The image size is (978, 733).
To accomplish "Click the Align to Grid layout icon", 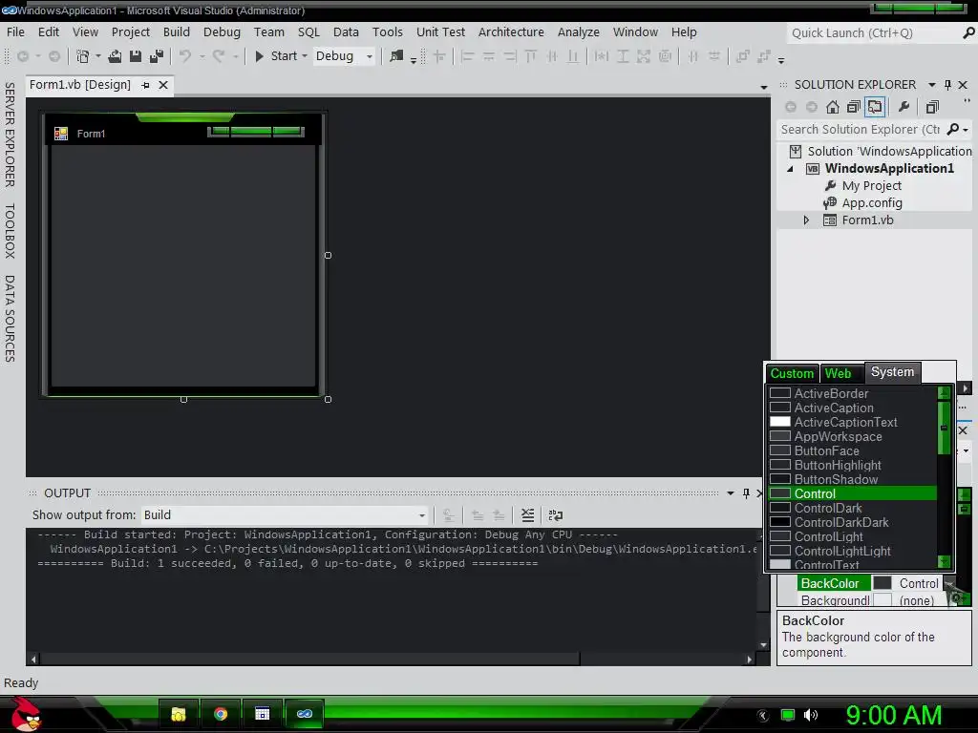I will (x=439, y=56).
